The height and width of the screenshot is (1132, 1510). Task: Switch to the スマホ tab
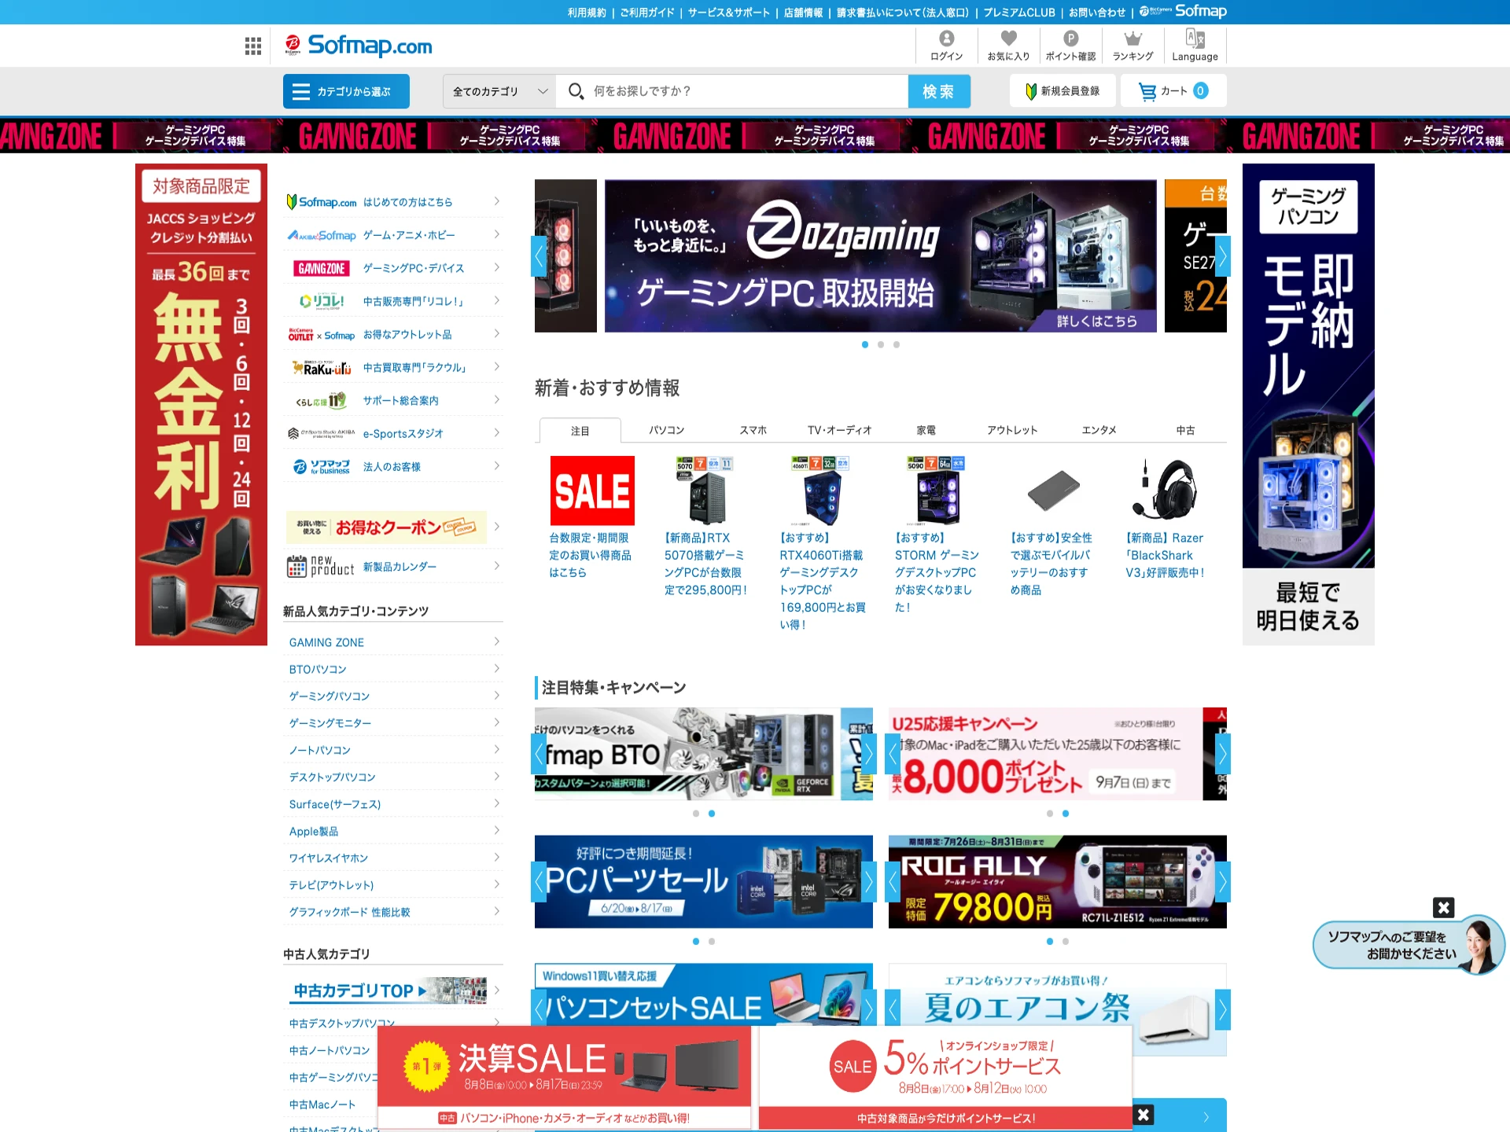point(753,430)
